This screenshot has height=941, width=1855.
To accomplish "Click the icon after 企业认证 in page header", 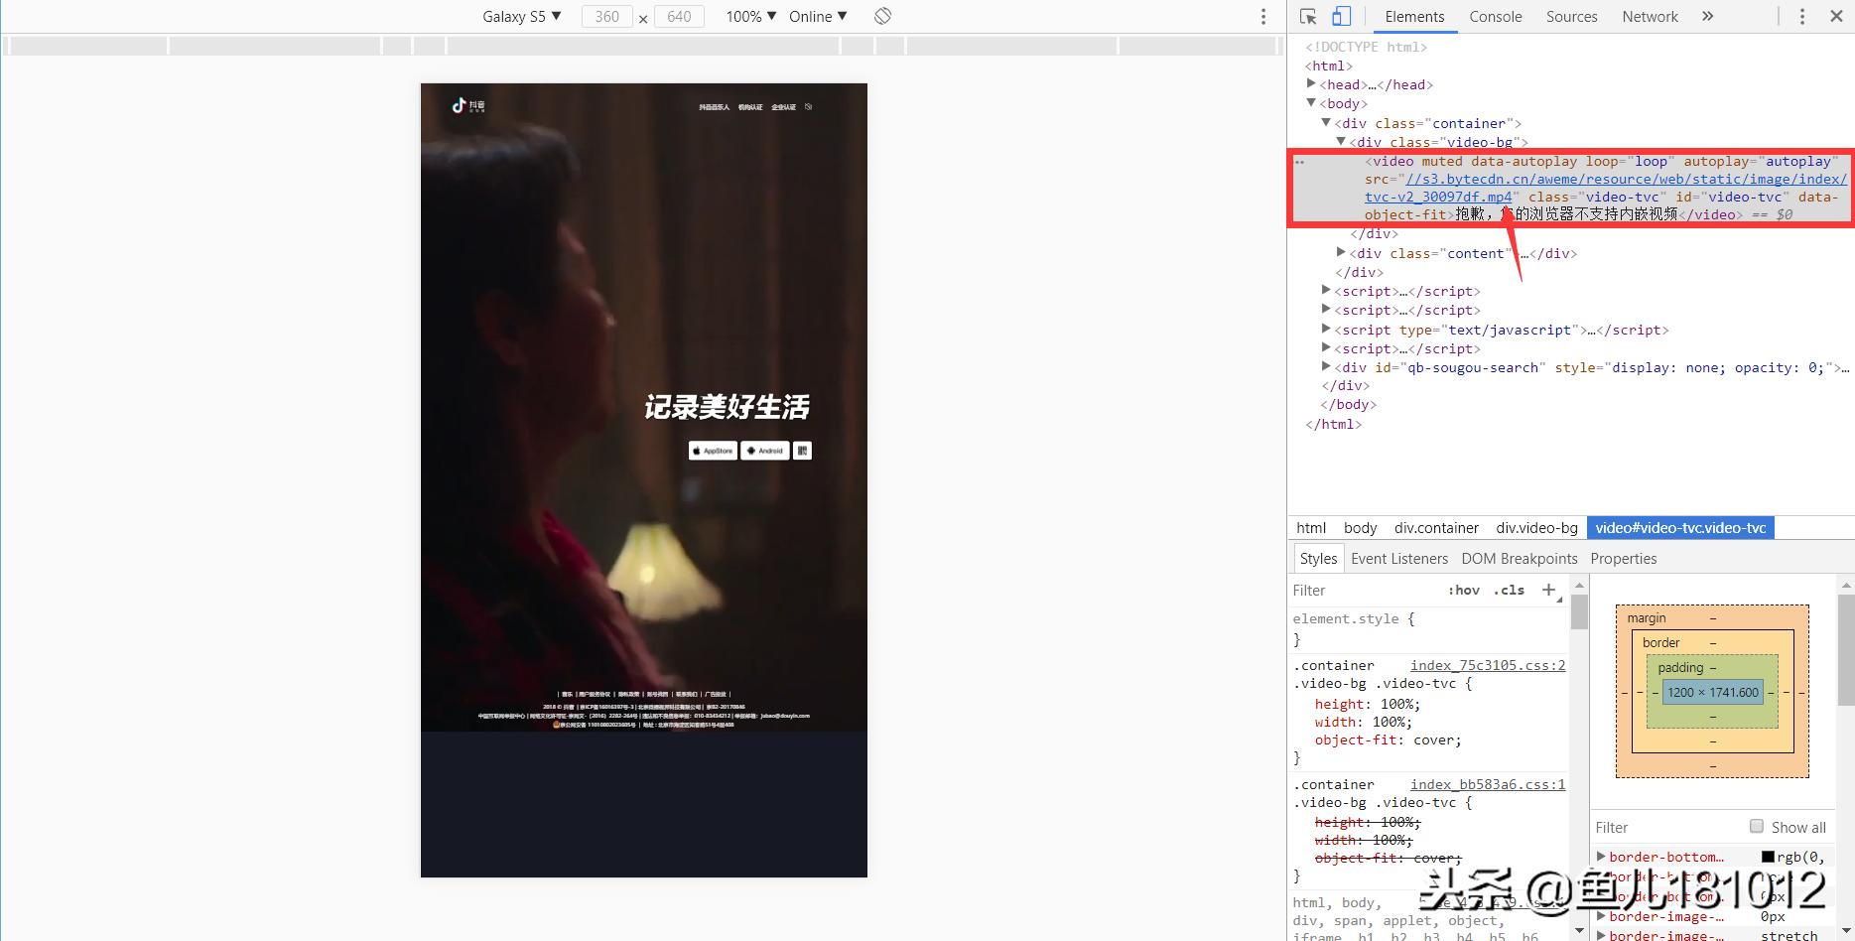I will coord(808,107).
